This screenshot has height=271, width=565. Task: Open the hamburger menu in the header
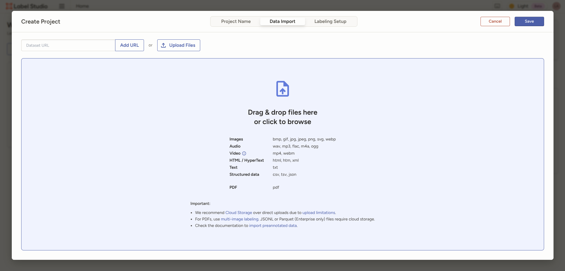(62, 6)
